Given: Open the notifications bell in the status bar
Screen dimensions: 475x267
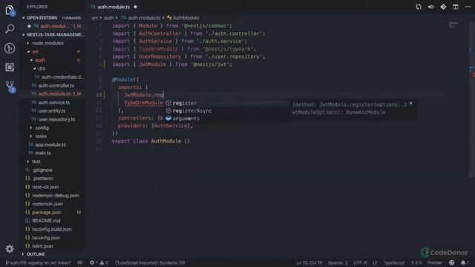Looking at the screenshot, I should 465,263.
